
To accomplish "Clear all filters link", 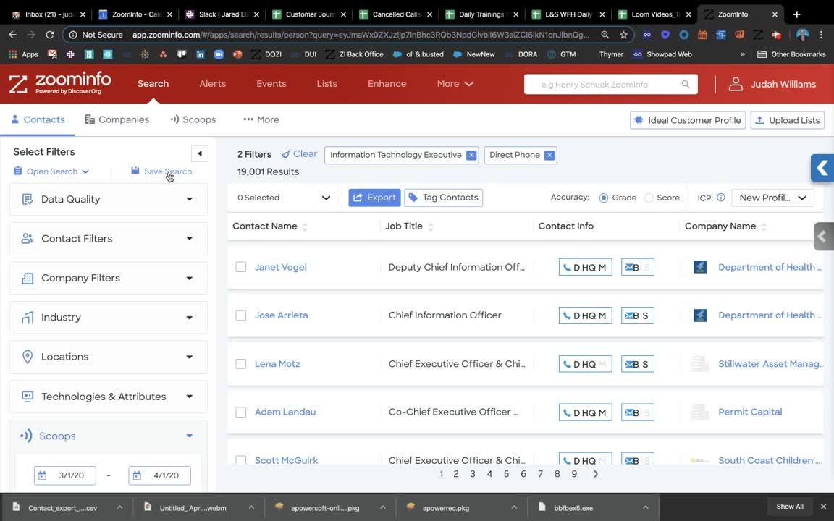I will pyautogui.click(x=300, y=154).
